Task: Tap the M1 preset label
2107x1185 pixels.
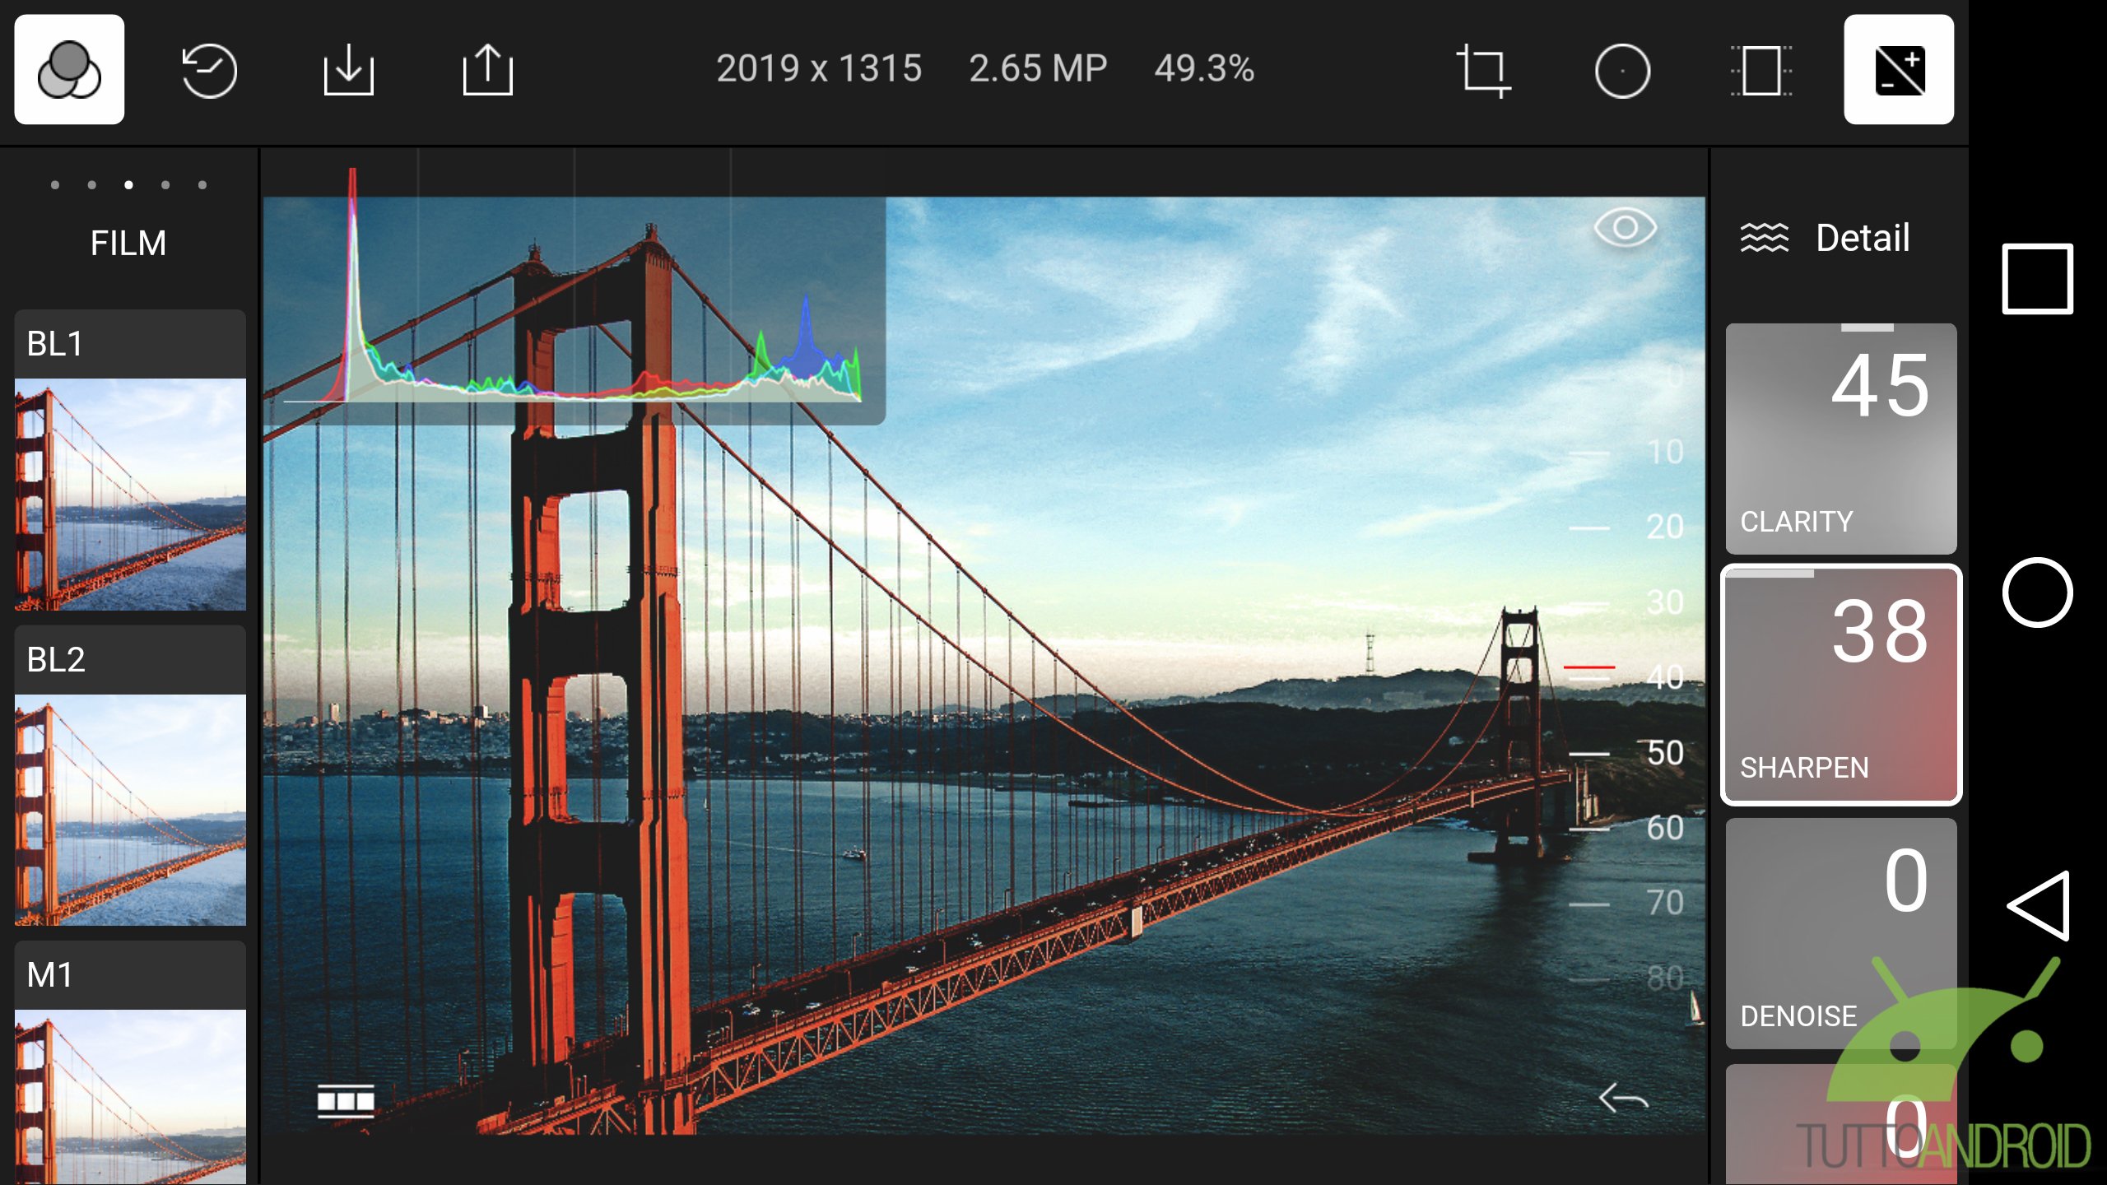Action: 50,975
